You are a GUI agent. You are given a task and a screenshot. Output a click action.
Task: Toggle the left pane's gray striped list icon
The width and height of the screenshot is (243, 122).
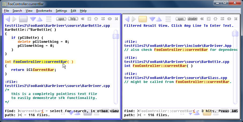(23, 19)
